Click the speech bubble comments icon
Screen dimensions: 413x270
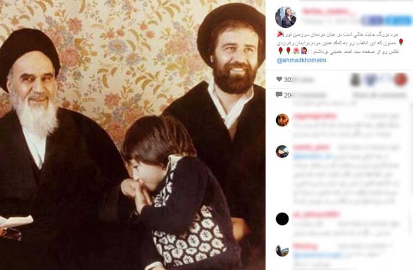(x=279, y=95)
